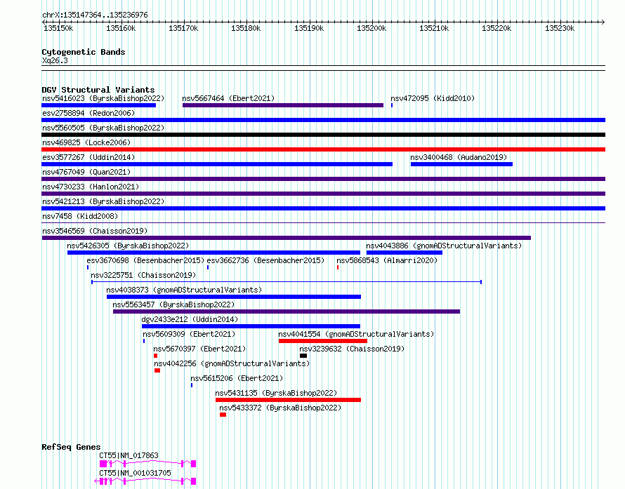Select the CT55|NM_001031705 gene label
Screen dimensions: 625x489
click(135, 473)
